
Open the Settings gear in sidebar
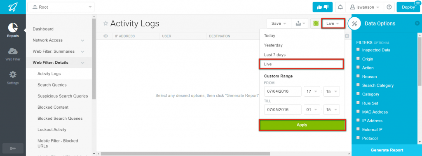pos(13,75)
